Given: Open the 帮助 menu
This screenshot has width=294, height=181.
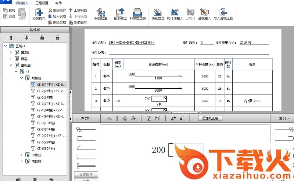Looking at the screenshot, I should click(x=58, y=3).
